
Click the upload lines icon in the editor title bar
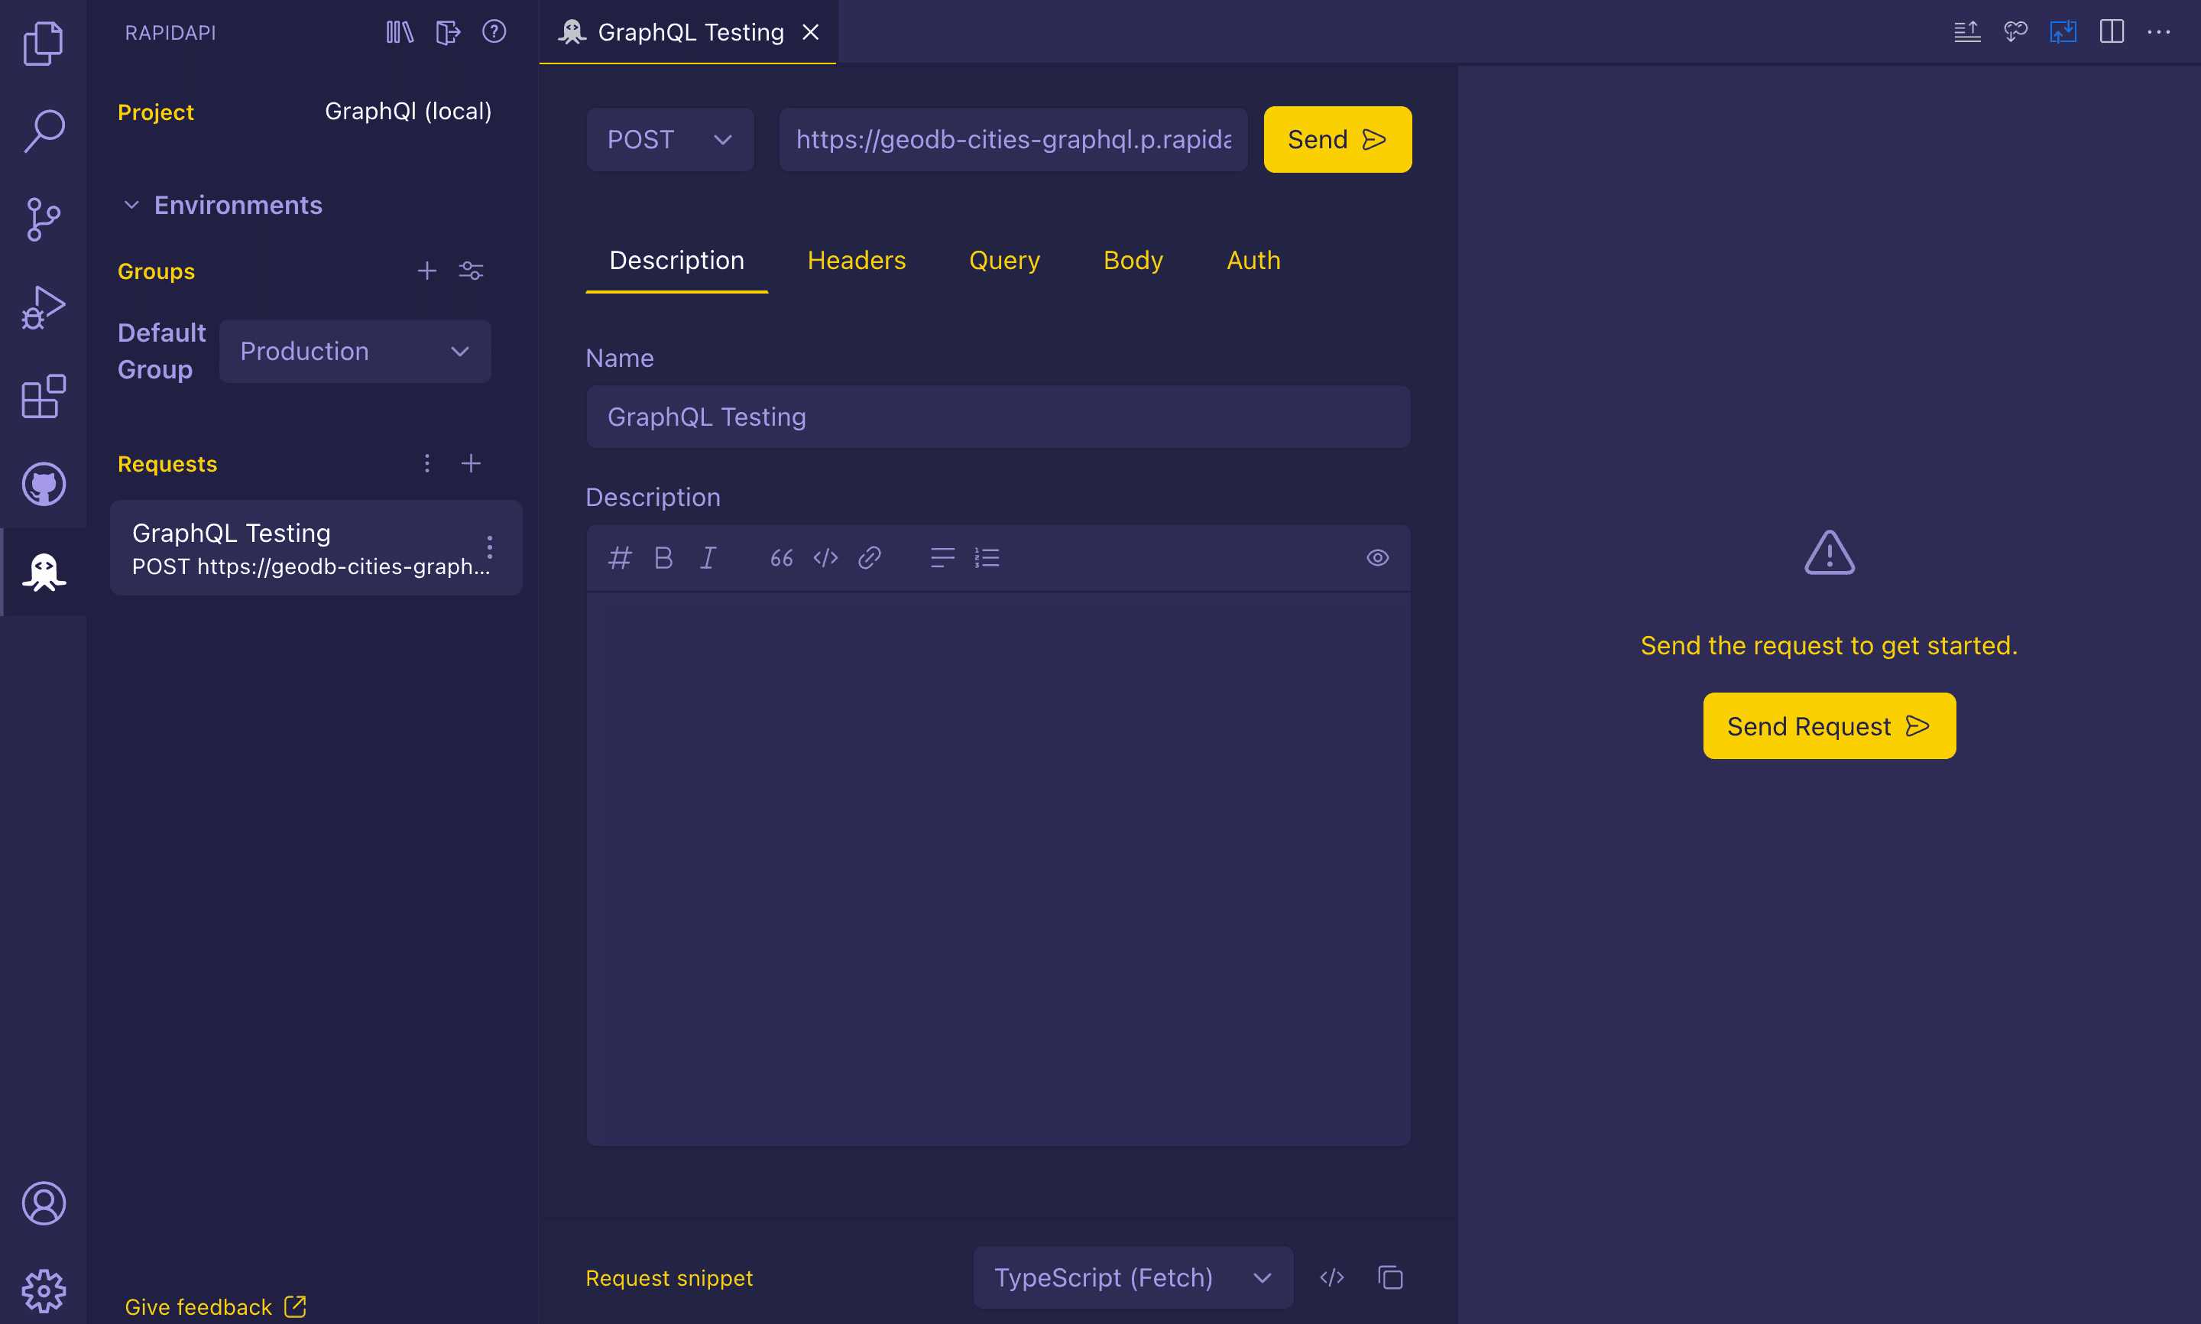pos(1967,32)
